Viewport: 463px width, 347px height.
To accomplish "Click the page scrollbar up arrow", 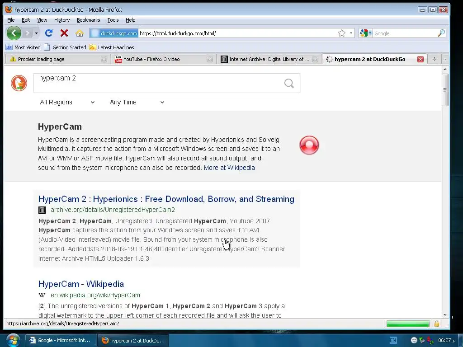I will (x=445, y=69).
